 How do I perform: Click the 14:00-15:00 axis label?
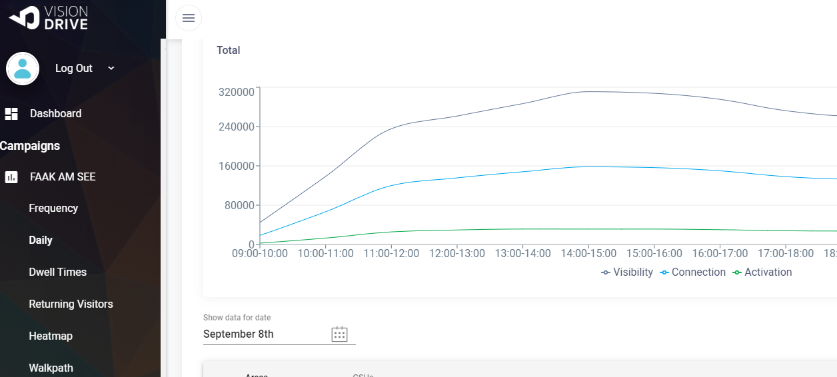(x=588, y=254)
